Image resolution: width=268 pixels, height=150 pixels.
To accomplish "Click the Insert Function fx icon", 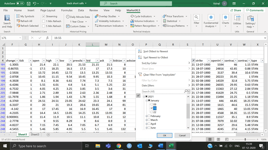I will point(47,38).
